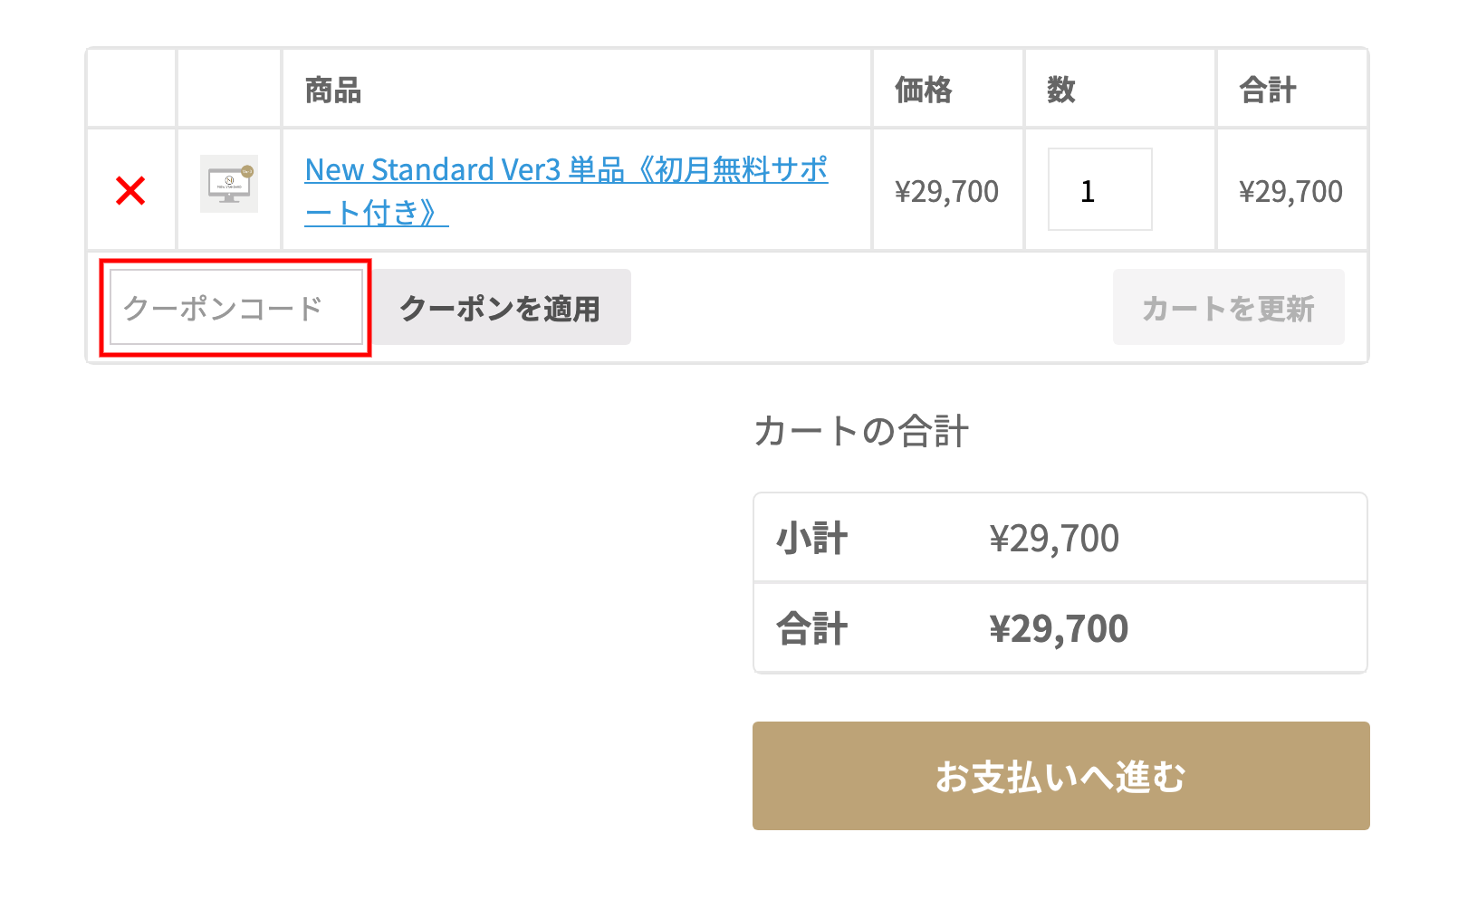The image size is (1458, 899).
Task: Click the 小計 label
Action: click(812, 539)
